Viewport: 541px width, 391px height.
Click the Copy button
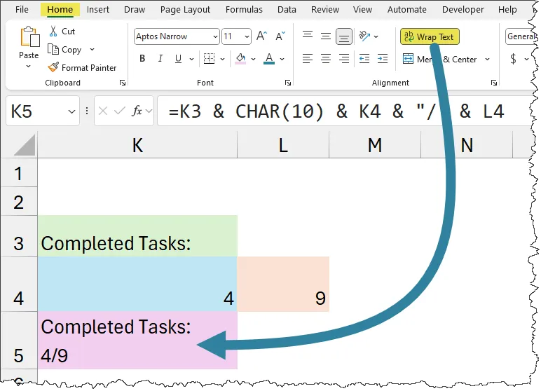pyautogui.click(x=64, y=50)
